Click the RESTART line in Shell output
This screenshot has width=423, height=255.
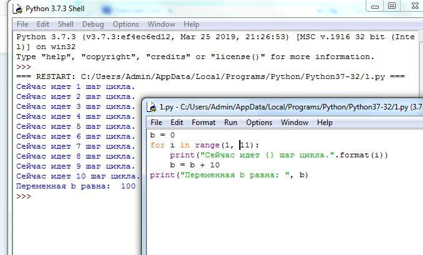click(x=211, y=76)
